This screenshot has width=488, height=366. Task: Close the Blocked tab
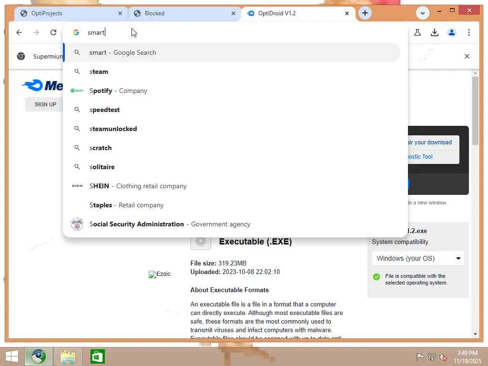click(x=234, y=13)
